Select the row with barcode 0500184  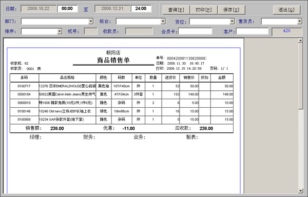(x=122, y=94)
